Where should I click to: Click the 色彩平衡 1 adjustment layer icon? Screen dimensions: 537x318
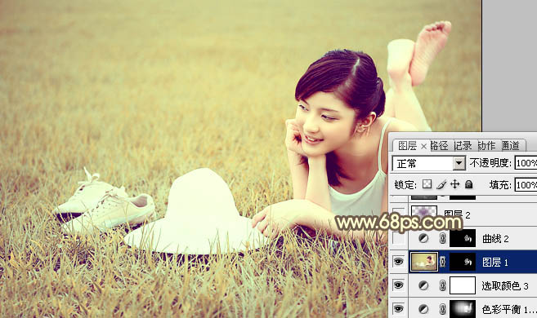coord(423,309)
